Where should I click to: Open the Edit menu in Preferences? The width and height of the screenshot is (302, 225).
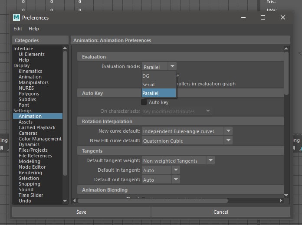pos(18,29)
